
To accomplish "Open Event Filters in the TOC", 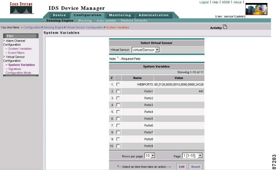I will click(16, 53).
